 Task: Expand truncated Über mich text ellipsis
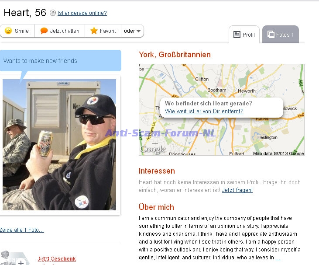(278, 258)
